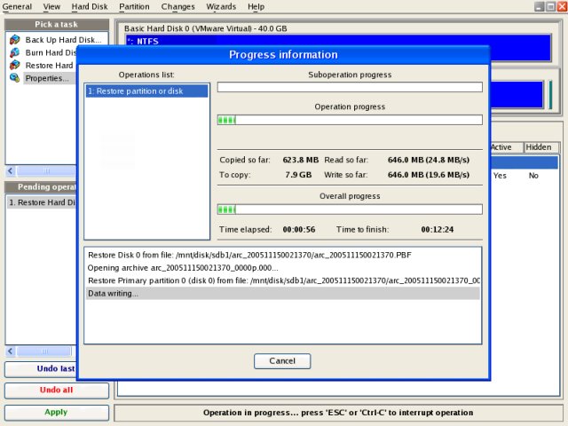
Task: Click the Overall progress bar
Action: pos(350,209)
